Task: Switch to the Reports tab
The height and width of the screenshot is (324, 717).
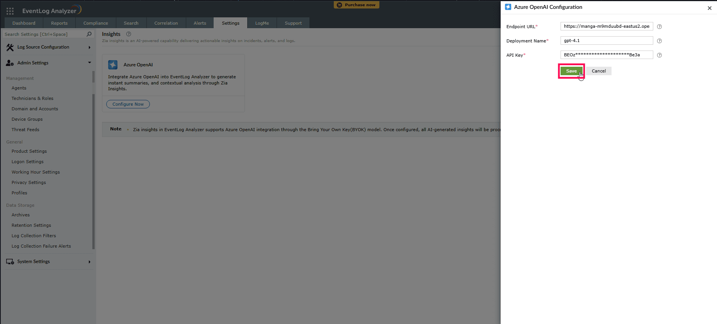Action: point(59,23)
